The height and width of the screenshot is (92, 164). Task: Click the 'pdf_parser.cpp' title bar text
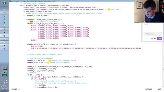(15, 1)
